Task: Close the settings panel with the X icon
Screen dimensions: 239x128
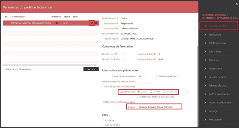Action: click(236, 4)
